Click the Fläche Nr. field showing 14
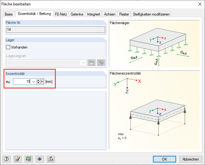Screen dimensions: 205x165 tap(56, 30)
